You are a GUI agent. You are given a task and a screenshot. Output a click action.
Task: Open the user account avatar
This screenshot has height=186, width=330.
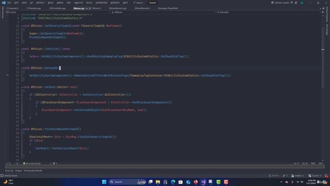[302, 3]
